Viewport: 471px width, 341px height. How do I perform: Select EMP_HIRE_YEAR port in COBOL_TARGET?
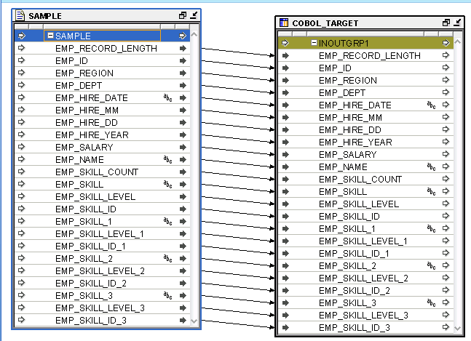click(x=360, y=142)
